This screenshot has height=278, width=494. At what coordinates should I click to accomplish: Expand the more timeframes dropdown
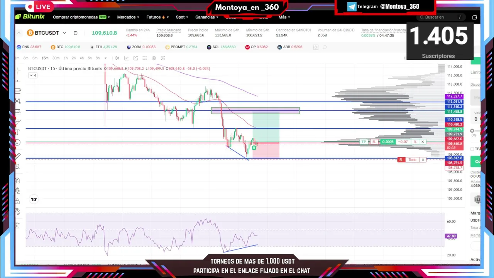[x=106, y=58]
